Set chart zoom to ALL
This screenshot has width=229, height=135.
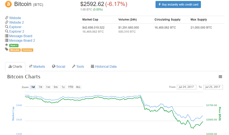tap(78, 87)
